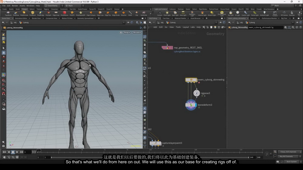This screenshot has width=303, height=170.
Task: Select the Knife shelf tool
Action: point(130,14)
